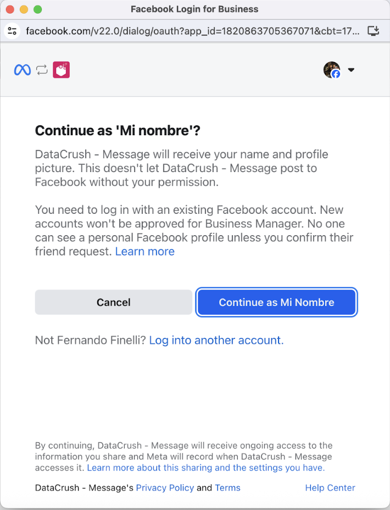Viewport: 390px width, 510px height.
Task: Open the Learn more link
Action: (x=144, y=252)
